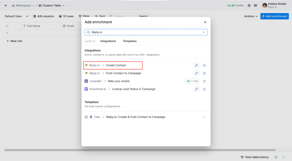Star the Smartlead.ai Lookup Lead Status integration

(204, 89)
